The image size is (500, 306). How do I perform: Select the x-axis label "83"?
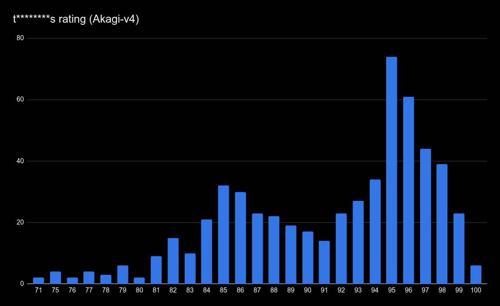pyautogui.click(x=190, y=291)
